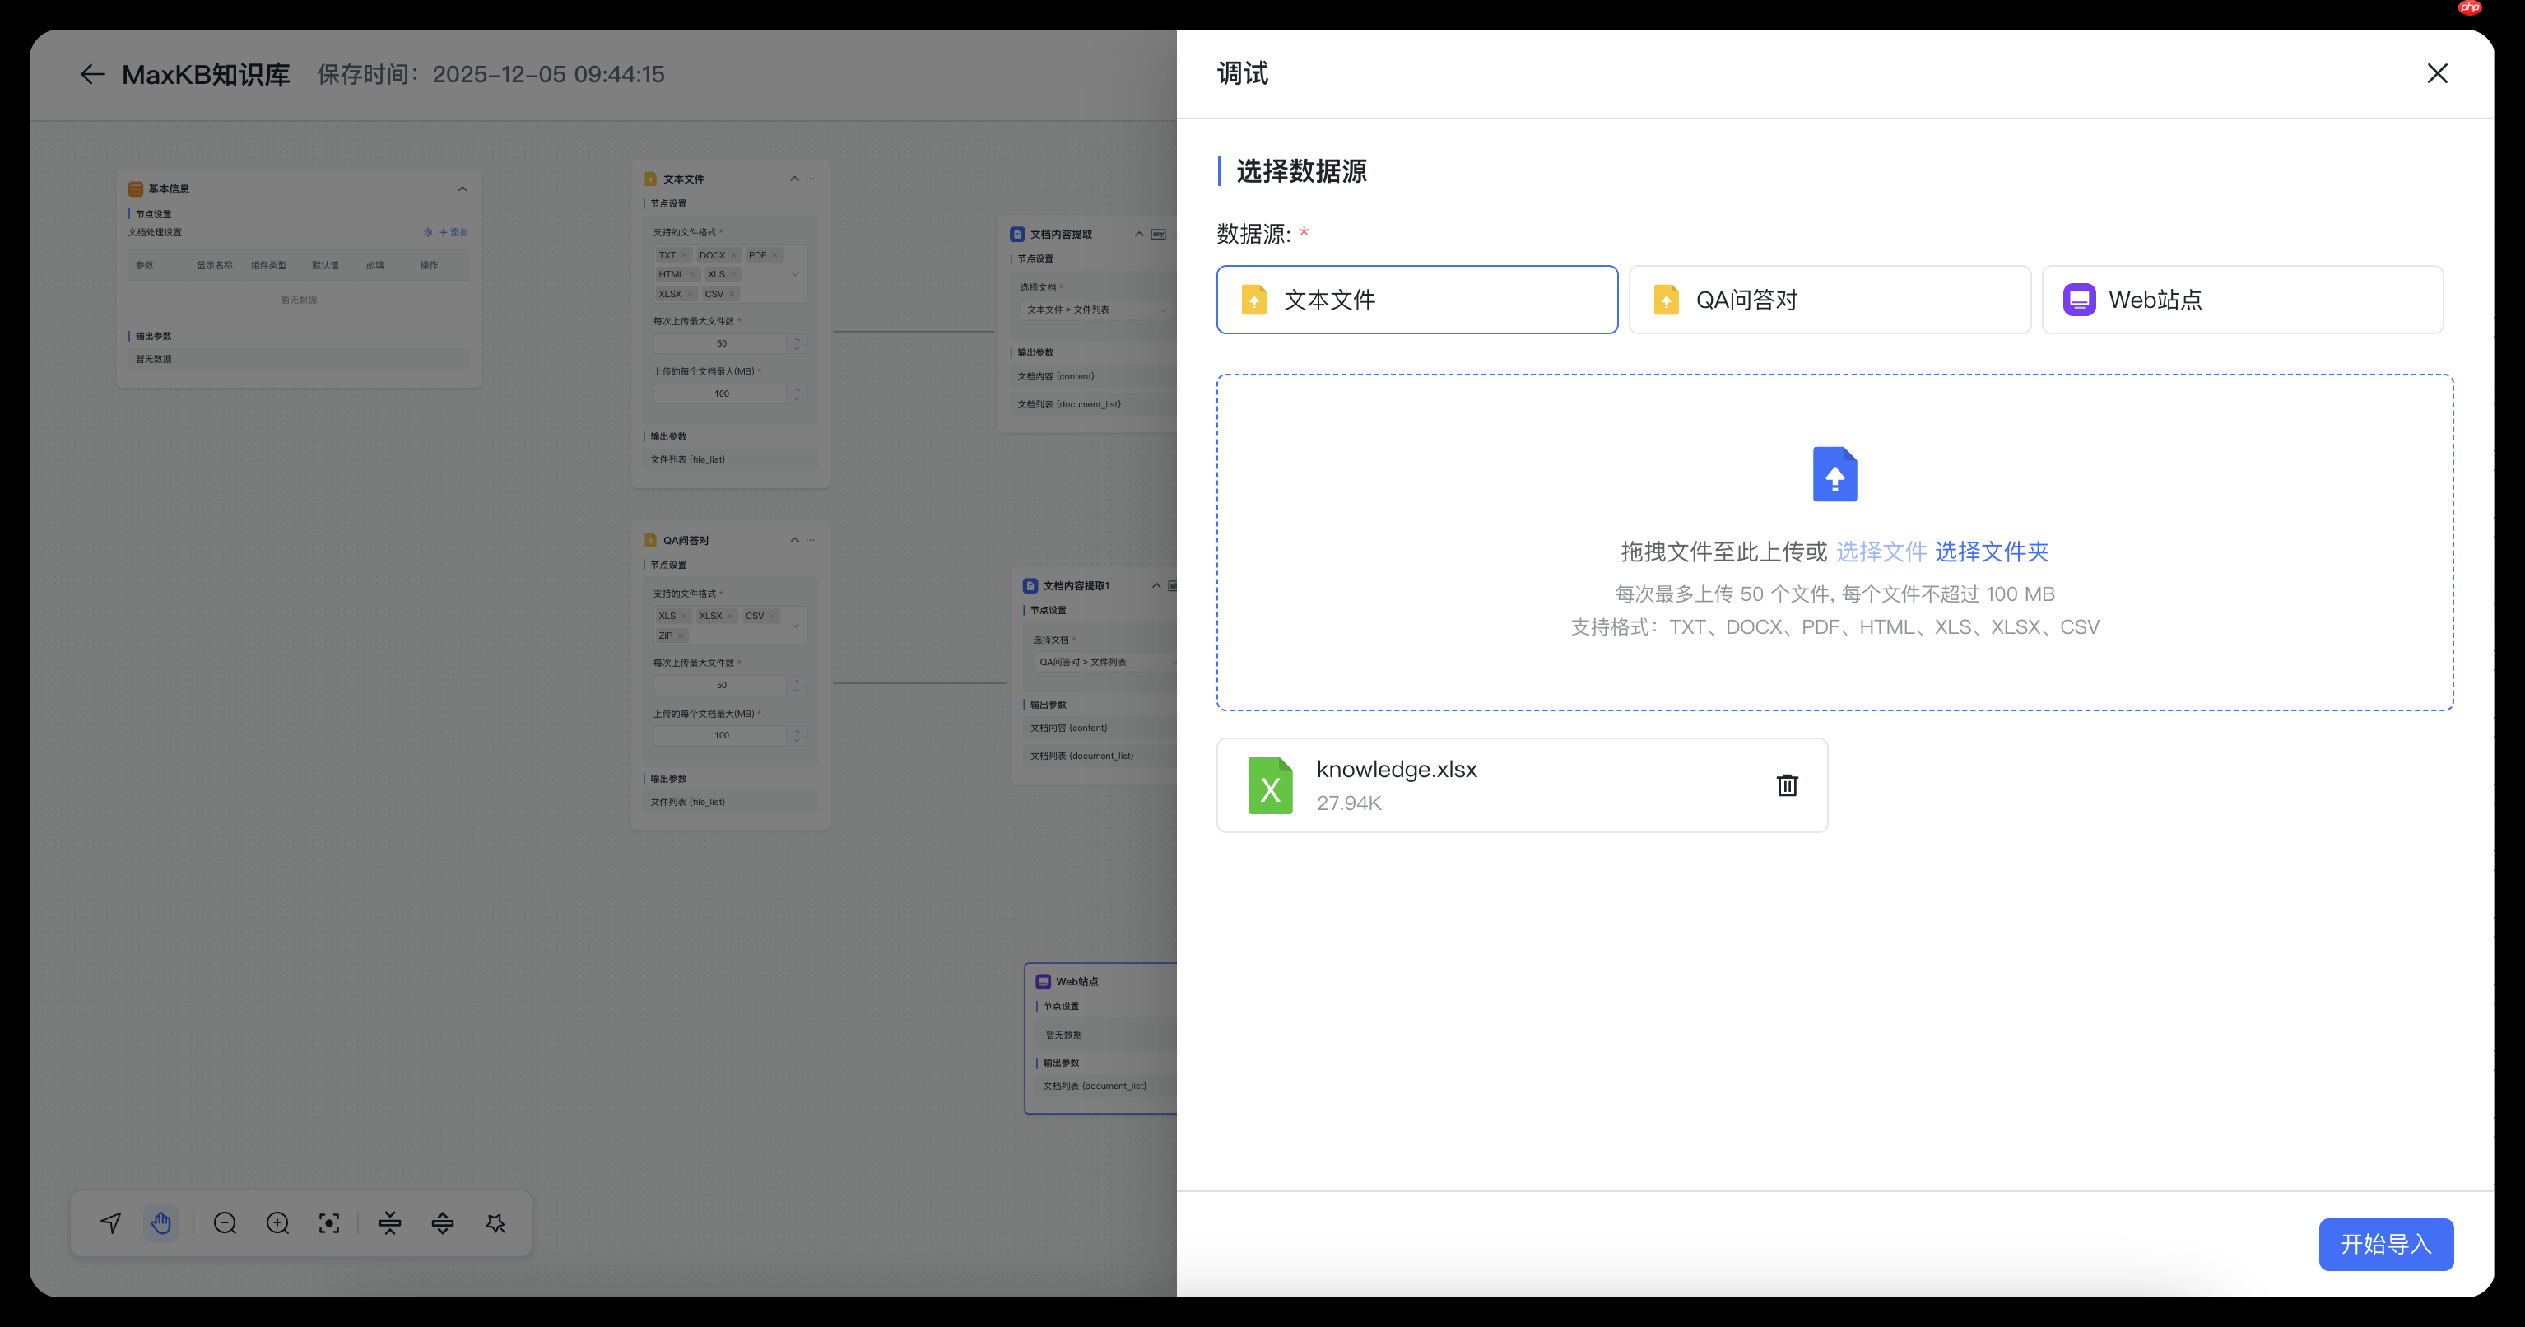Image resolution: width=2525 pixels, height=1327 pixels.
Task: Delete the uploaded knowledge.xlsx file
Action: (1787, 785)
